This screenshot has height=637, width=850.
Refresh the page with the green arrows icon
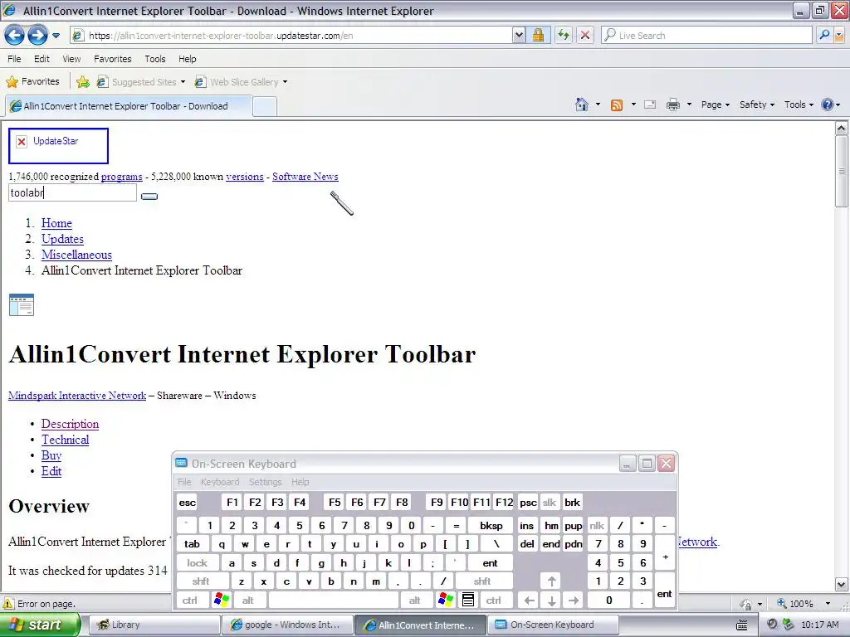point(564,35)
